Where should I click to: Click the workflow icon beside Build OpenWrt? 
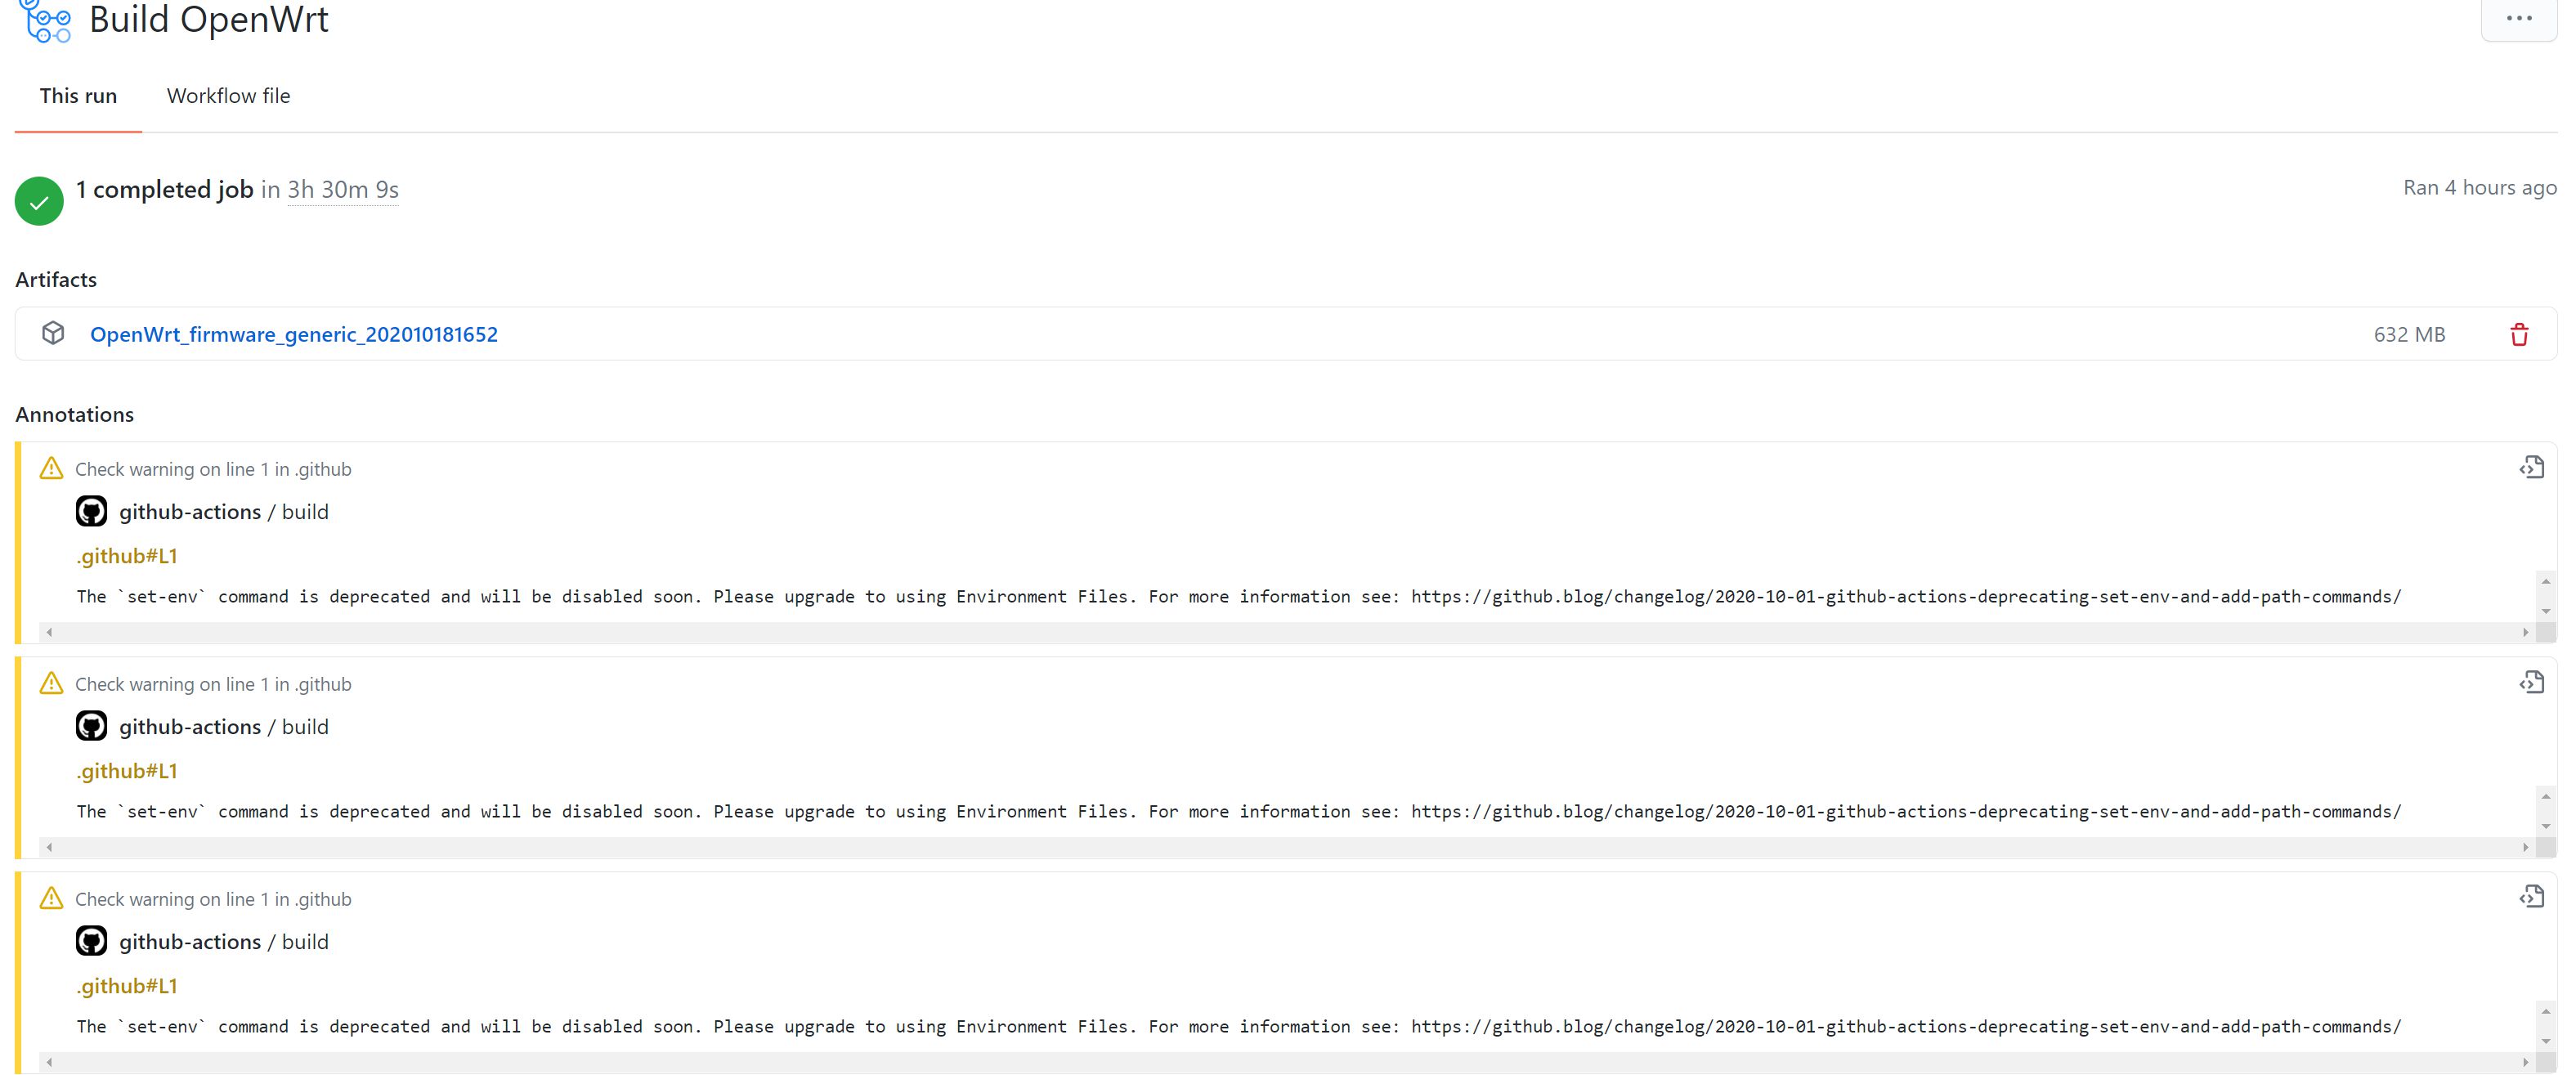46,21
